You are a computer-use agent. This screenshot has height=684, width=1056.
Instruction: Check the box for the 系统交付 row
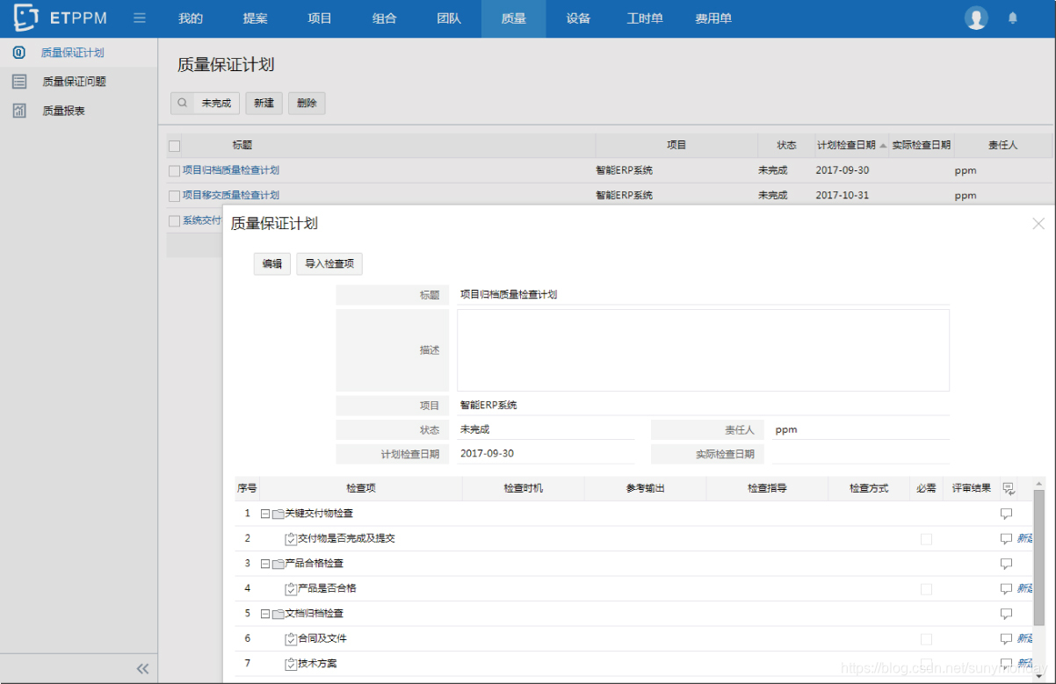[x=174, y=220]
